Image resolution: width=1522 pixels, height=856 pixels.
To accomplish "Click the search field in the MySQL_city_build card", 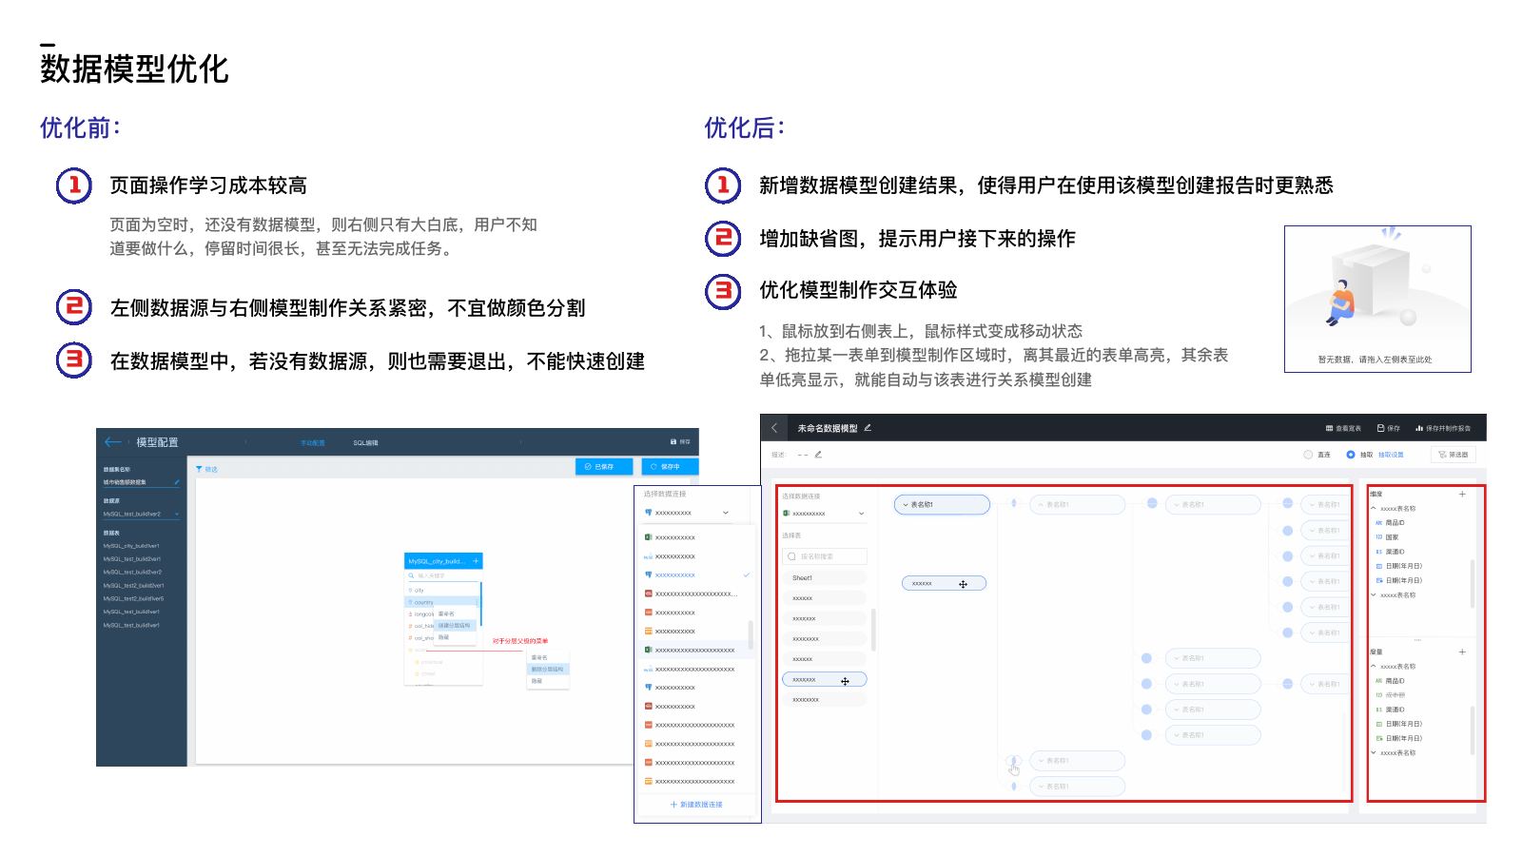I will [x=443, y=575].
